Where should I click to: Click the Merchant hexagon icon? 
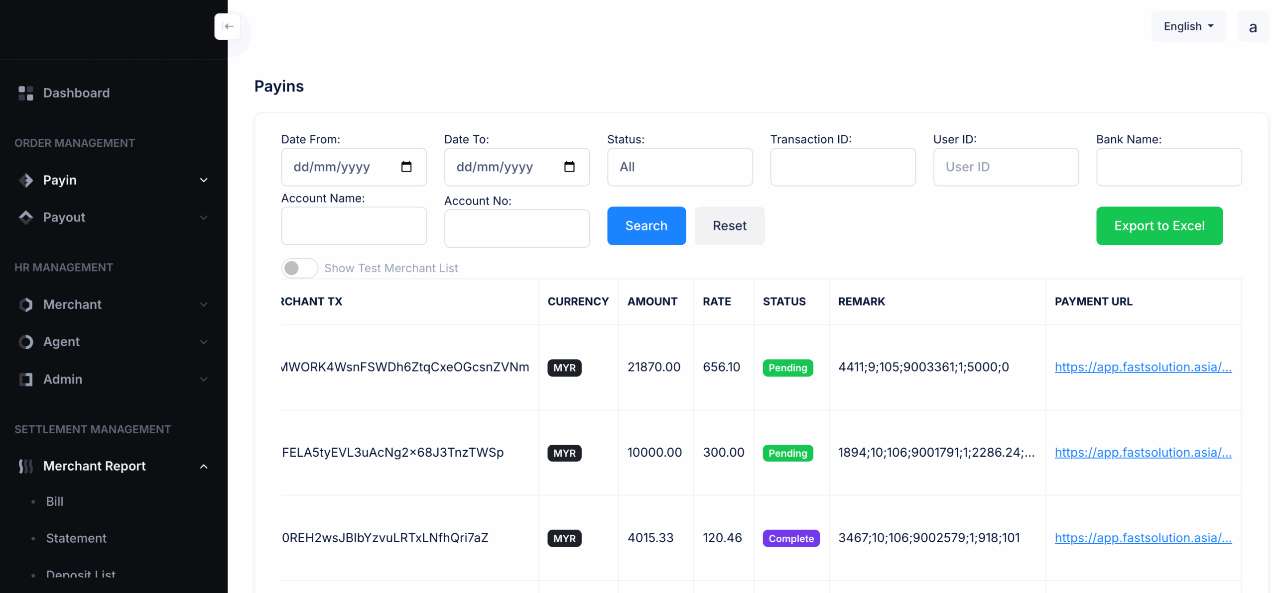click(x=25, y=304)
